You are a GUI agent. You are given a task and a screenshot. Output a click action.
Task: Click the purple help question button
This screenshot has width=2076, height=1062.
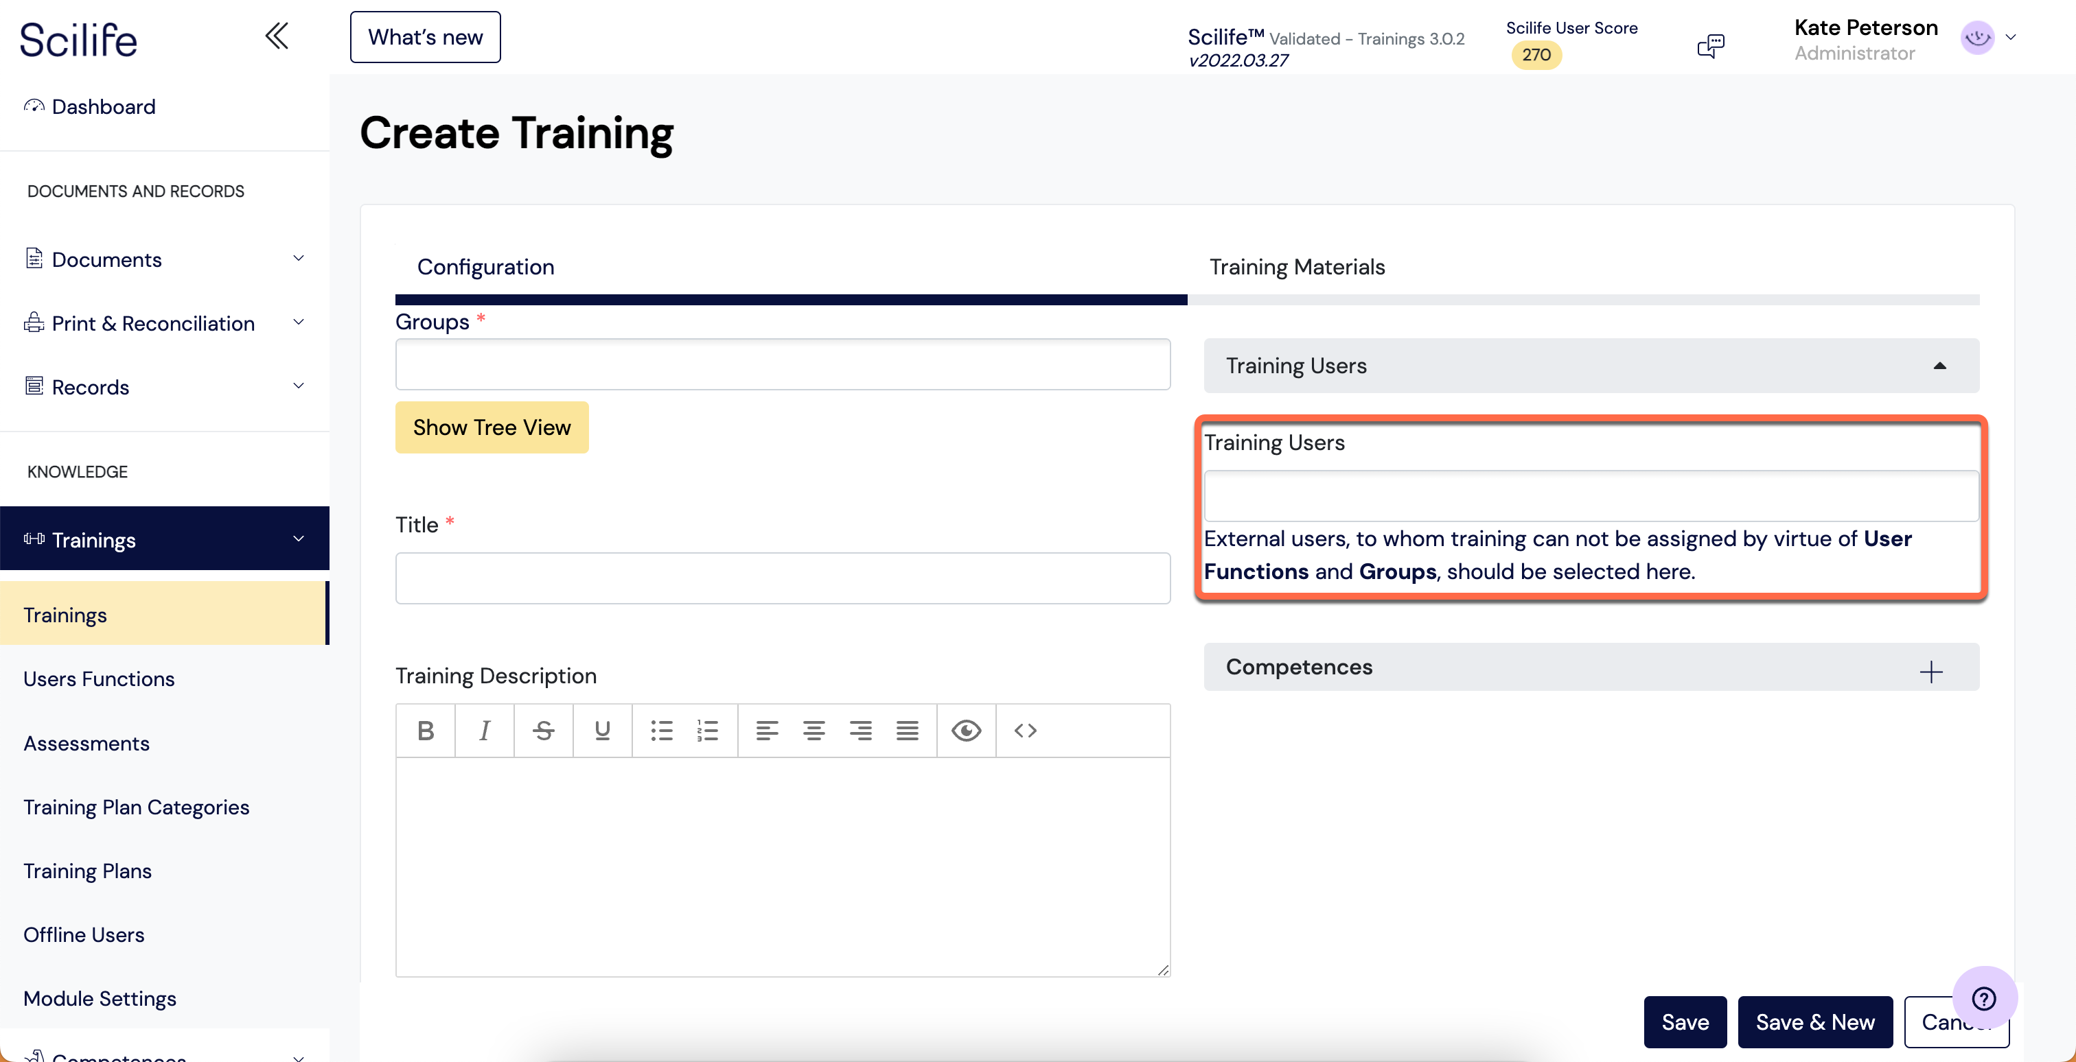[1983, 998]
